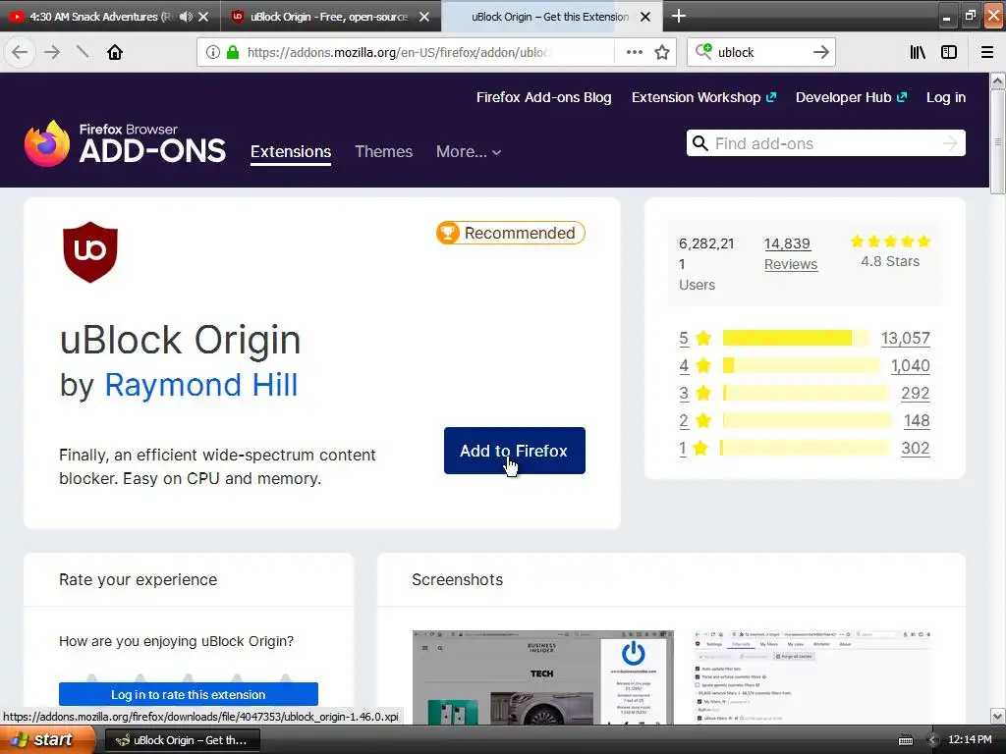Open author Raymond Hill's profile
Image resolution: width=1006 pixels, height=754 pixels.
(200, 385)
